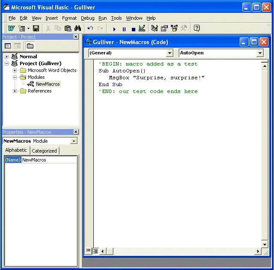274x270 pixels.
Task: Open the AutoOpen procedure dropdown
Action: 260,53
